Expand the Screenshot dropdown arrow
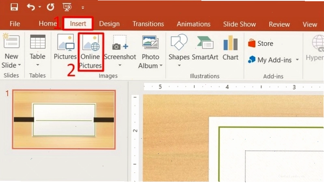Viewport: 324px width, 183px height. click(120, 65)
